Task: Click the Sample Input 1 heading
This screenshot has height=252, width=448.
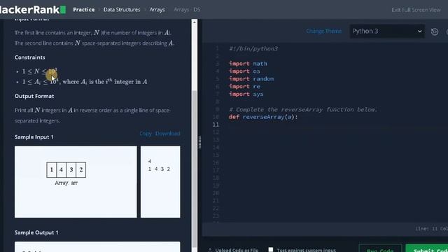Action: click(34, 137)
